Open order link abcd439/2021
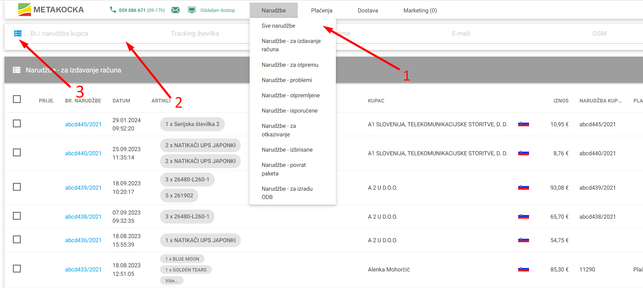 83,188
